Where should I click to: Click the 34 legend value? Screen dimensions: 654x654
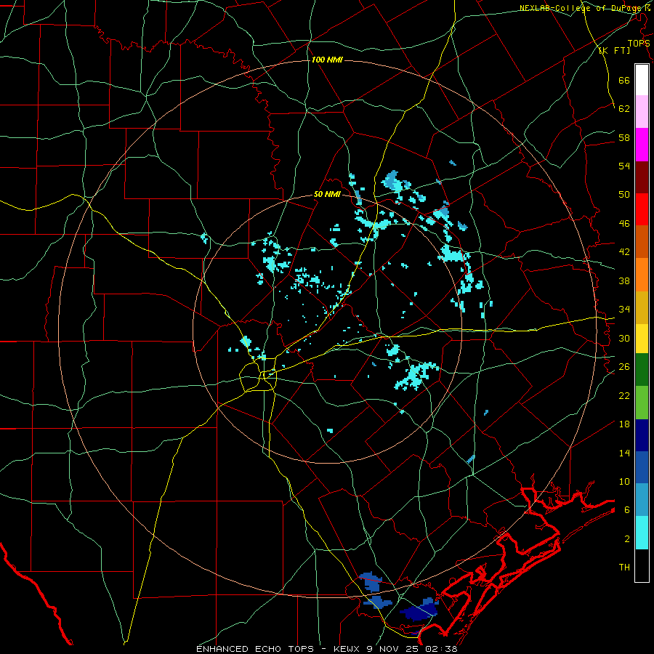pyautogui.click(x=624, y=310)
